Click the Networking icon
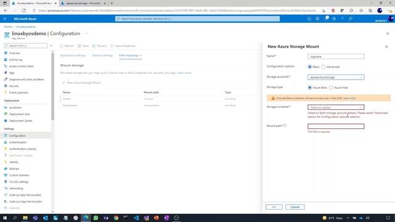395x222 pixels. (x=6, y=188)
